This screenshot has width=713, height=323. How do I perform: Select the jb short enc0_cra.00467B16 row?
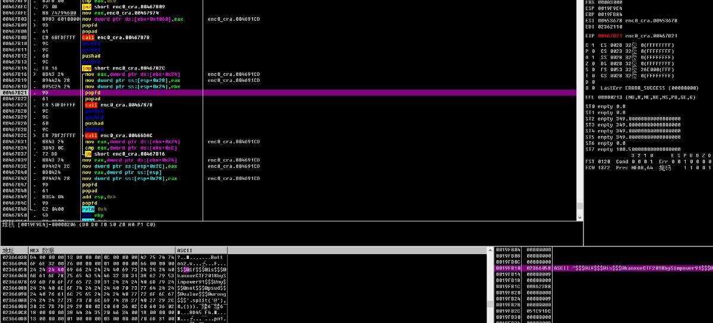[289, 154]
